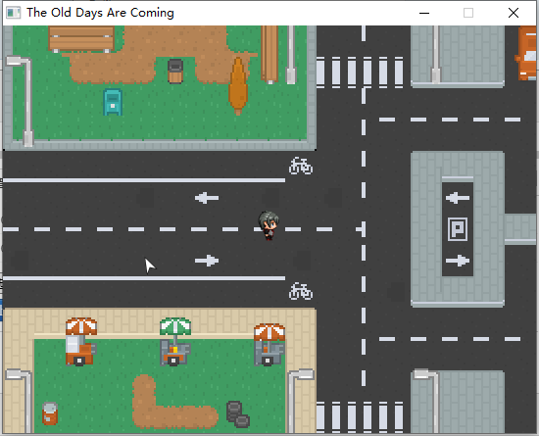Click the window title The Old Days Are Coming

[100, 13]
